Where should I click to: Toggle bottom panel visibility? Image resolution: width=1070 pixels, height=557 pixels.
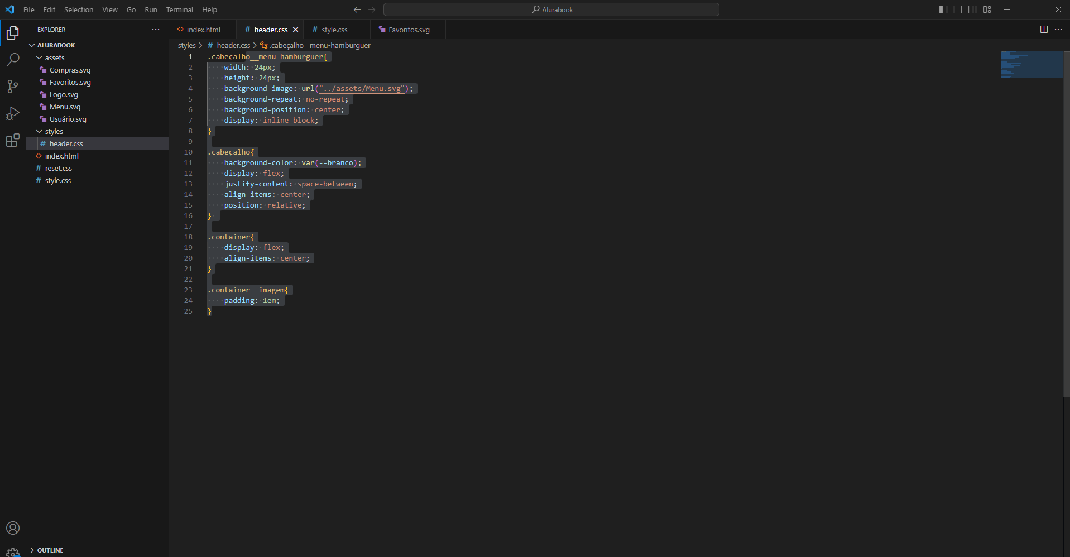click(958, 9)
